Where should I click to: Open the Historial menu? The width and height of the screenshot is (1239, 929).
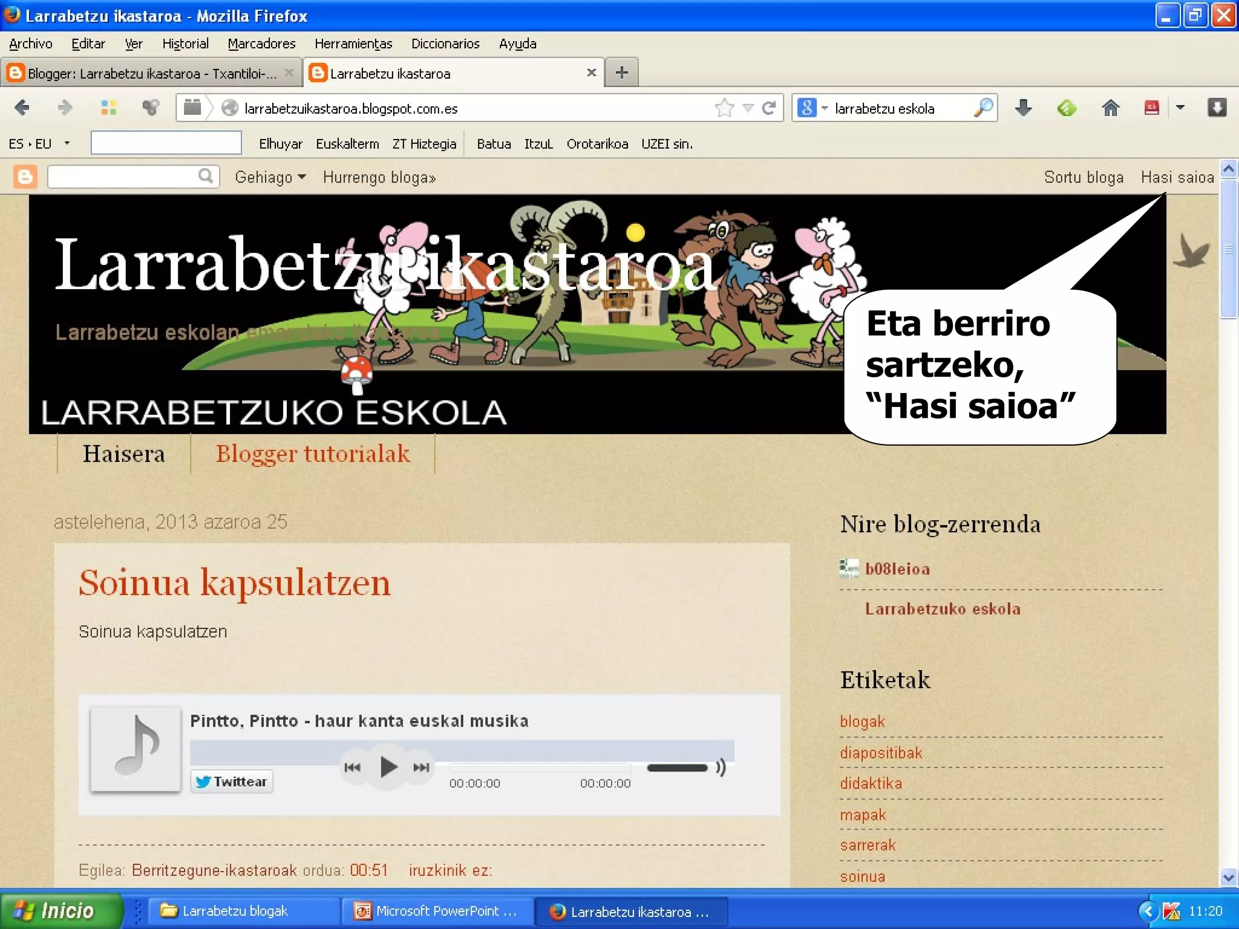pyautogui.click(x=185, y=44)
